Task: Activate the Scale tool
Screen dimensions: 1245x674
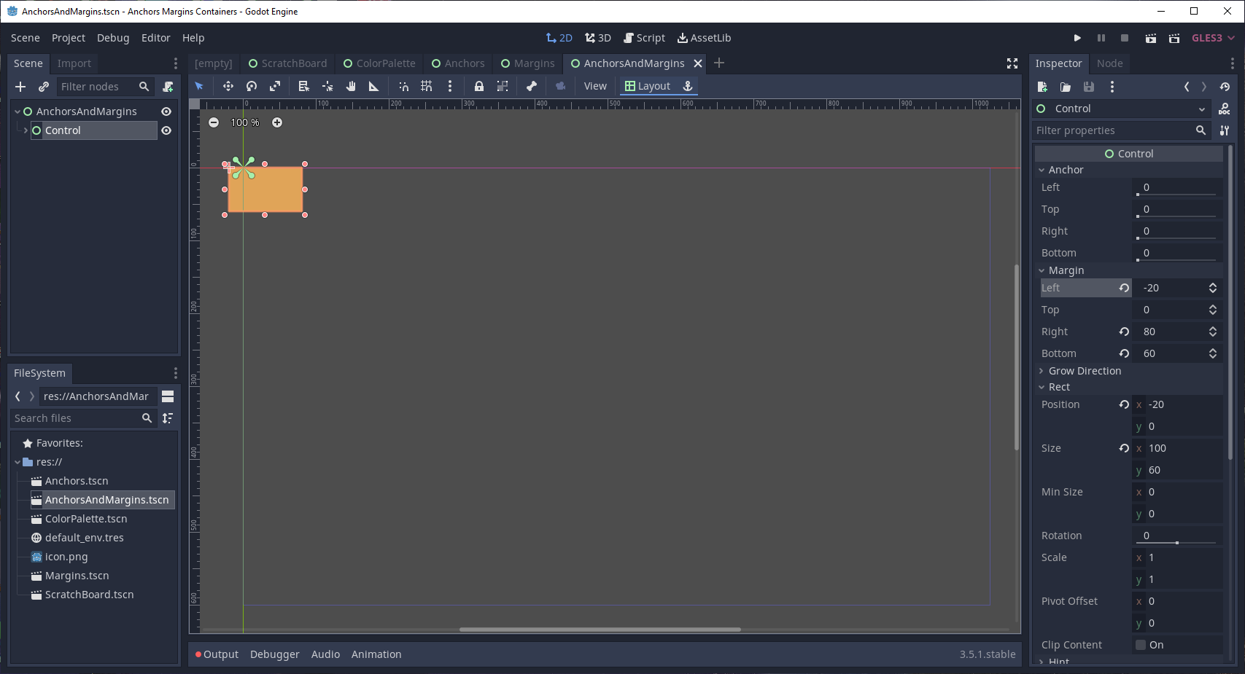Action: [x=275, y=86]
